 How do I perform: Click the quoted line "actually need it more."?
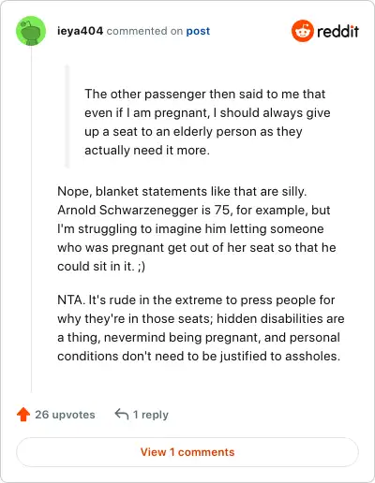coord(147,151)
